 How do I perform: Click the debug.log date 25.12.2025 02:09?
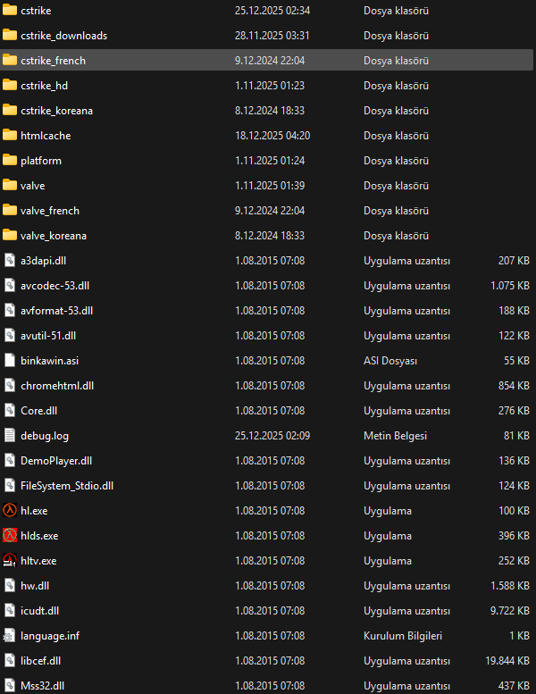pyautogui.click(x=272, y=436)
